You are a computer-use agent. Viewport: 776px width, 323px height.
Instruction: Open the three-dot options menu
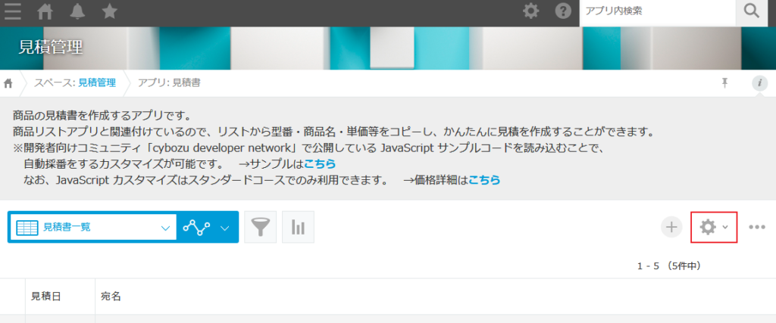[757, 227]
